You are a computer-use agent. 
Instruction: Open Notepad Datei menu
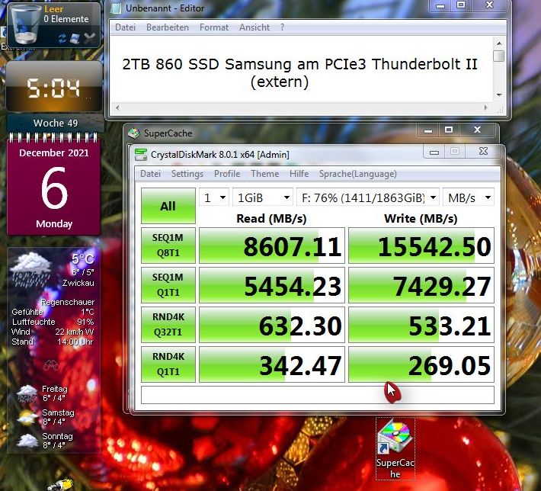125,27
